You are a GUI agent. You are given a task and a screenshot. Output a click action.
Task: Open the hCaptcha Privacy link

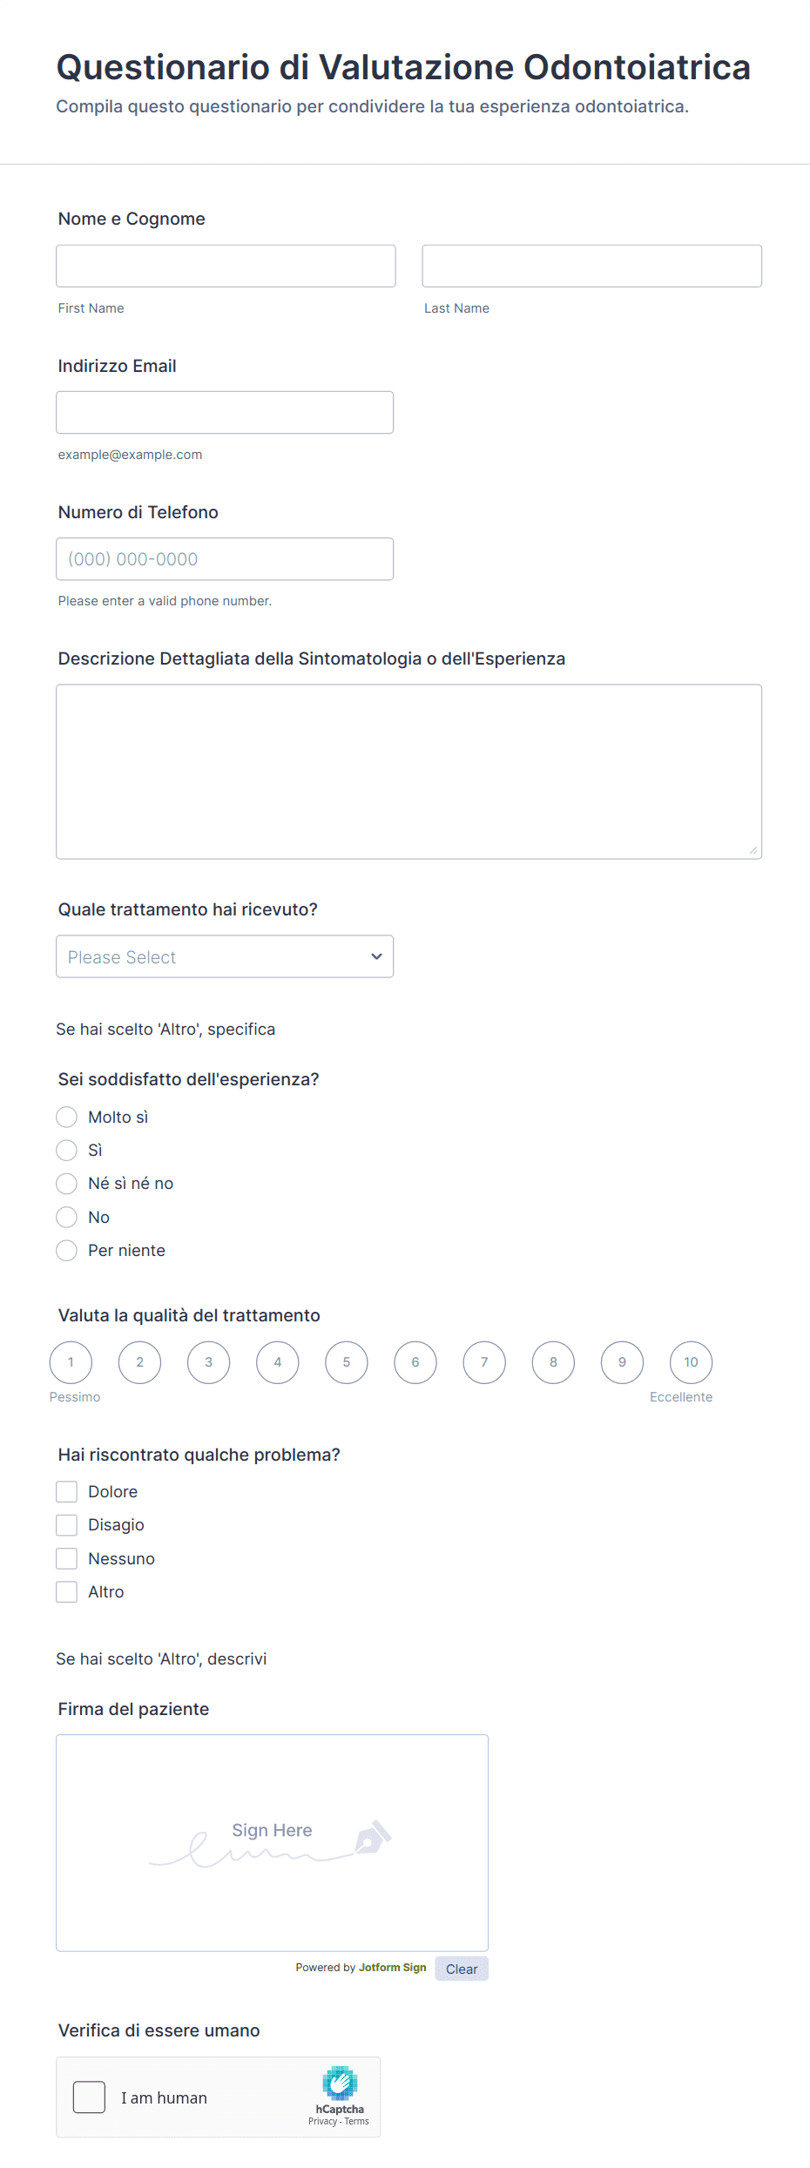[x=322, y=2121]
